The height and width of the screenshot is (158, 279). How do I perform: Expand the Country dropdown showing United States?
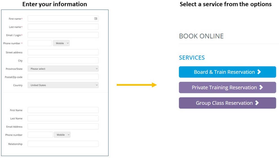click(63, 85)
